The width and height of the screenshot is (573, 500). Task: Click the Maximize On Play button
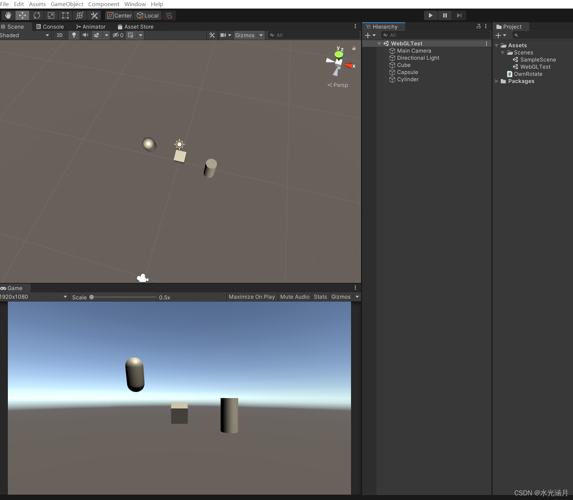(x=252, y=296)
